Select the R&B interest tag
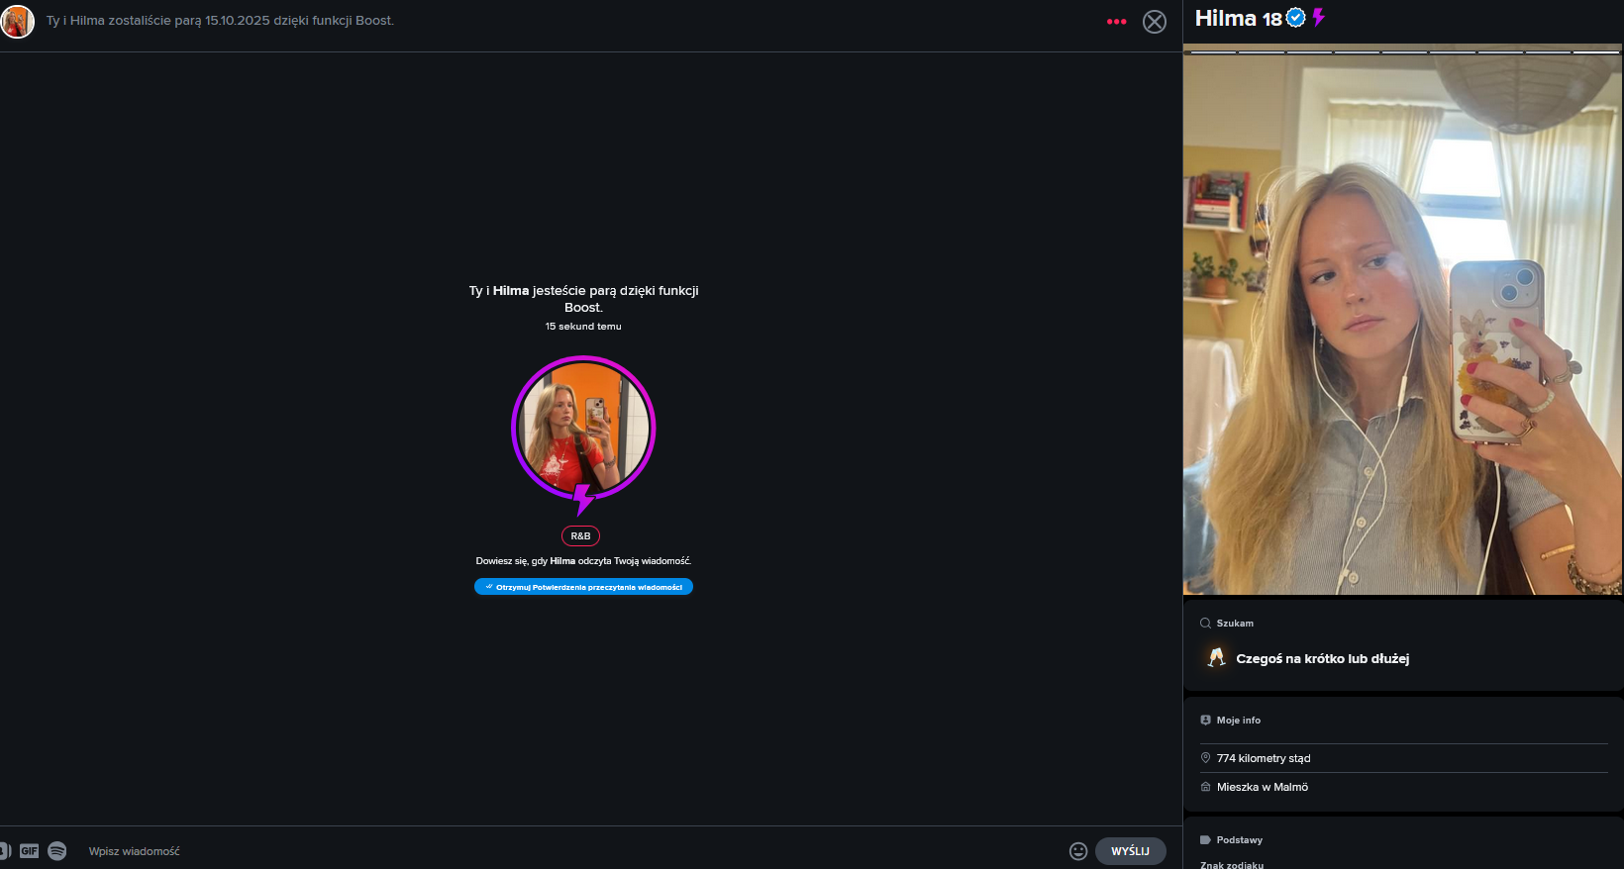This screenshot has height=869, width=1624. coord(580,536)
